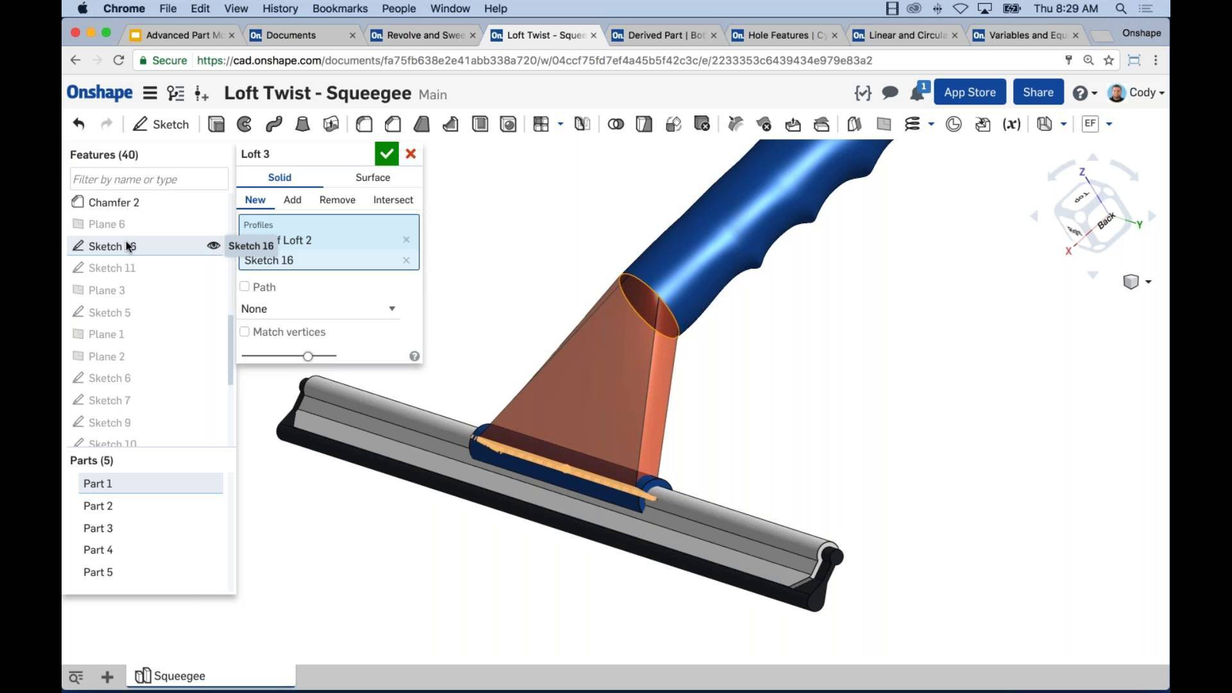
Task: Open the View menu in Chrome
Action: tap(236, 8)
